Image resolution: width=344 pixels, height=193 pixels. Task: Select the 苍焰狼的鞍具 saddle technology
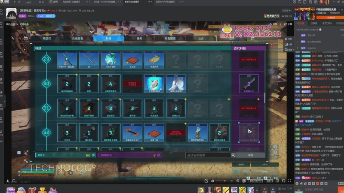click(x=154, y=84)
